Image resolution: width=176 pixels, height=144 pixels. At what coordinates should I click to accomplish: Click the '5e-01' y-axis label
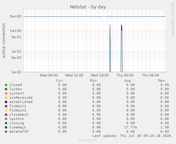16,37
